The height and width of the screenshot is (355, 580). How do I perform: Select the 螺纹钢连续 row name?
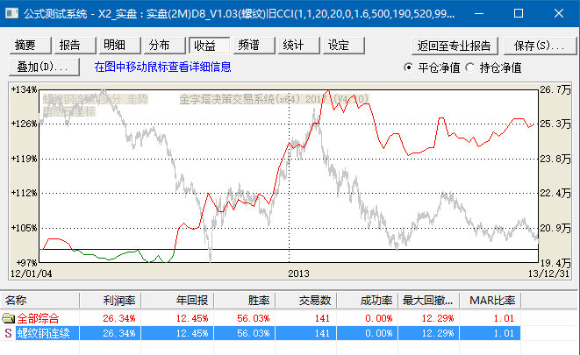[43, 333]
